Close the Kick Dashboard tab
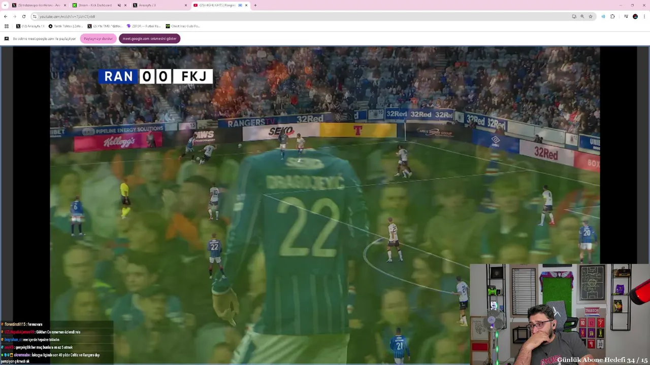The image size is (650, 365). coord(125,5)
